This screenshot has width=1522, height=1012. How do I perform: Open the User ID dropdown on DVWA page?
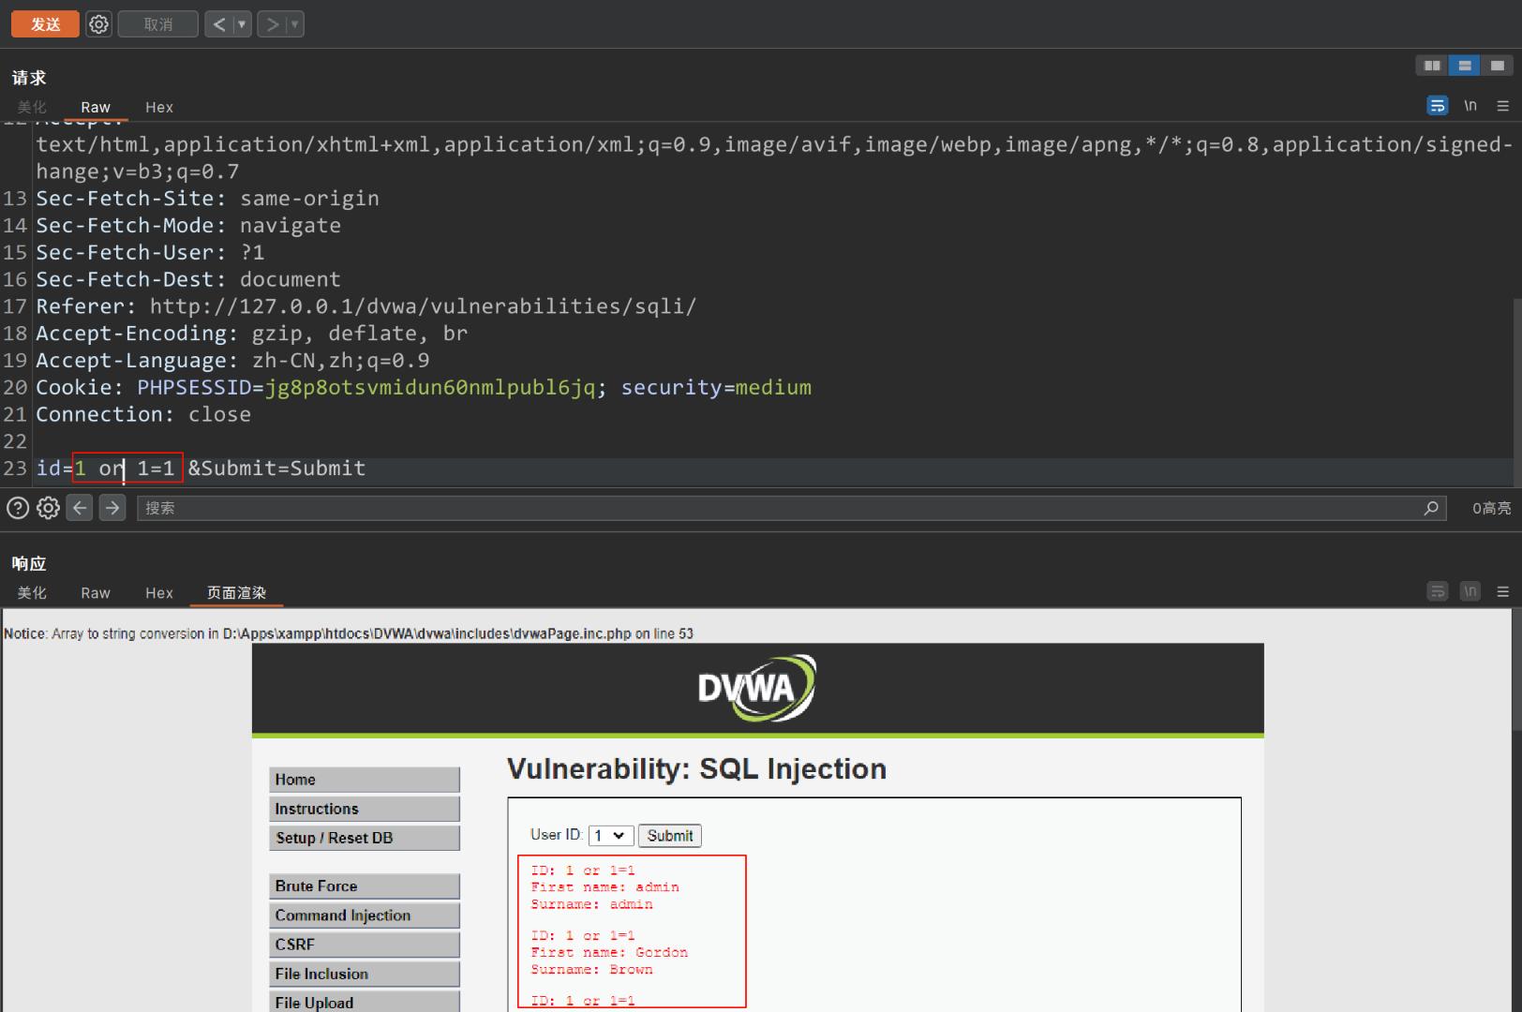[x=610, y=835]
